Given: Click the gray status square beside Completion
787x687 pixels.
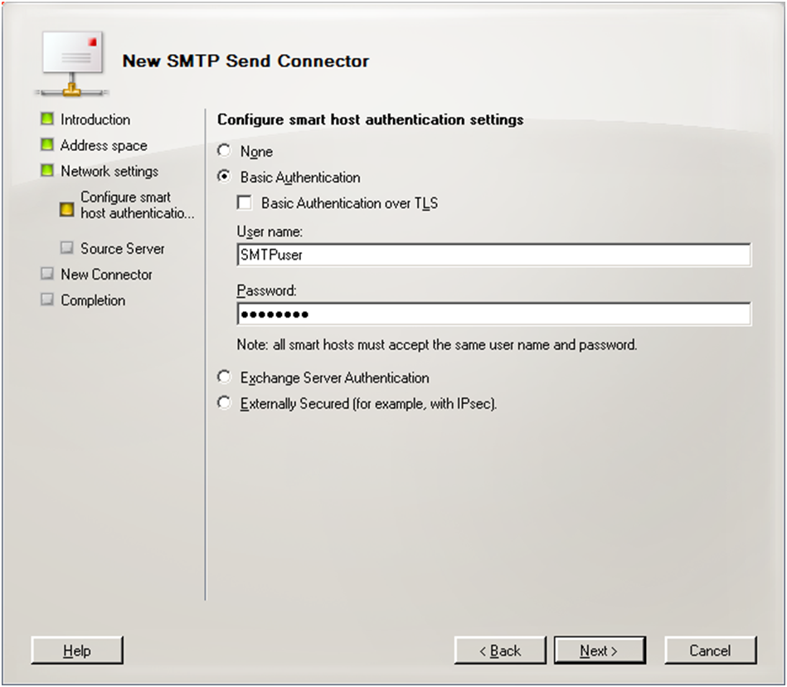Looking at the screenshot, I should click(47, 300).
